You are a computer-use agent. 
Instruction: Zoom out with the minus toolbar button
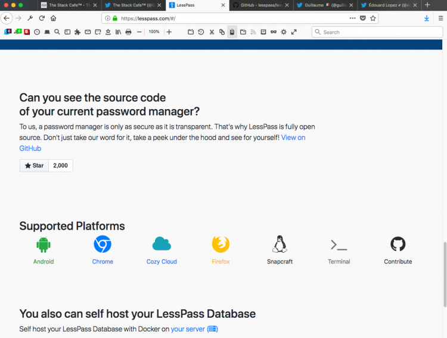pos(139,32)
